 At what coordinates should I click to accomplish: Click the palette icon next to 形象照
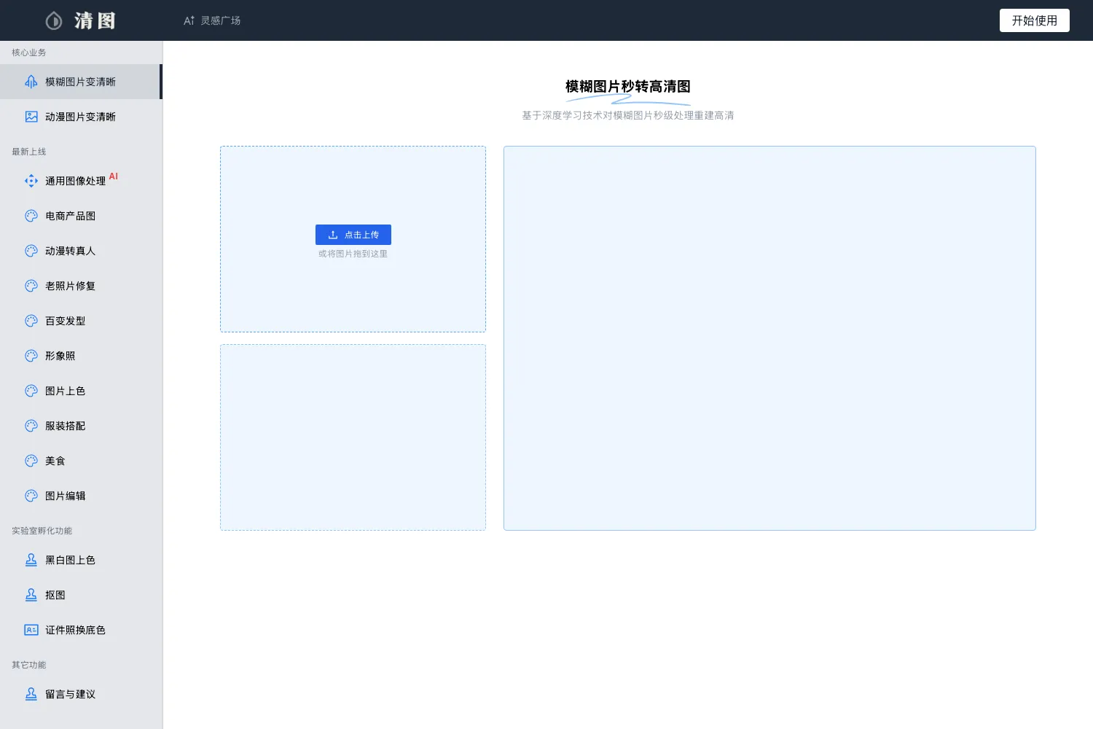pyautogui.click(x=31, y=356)
